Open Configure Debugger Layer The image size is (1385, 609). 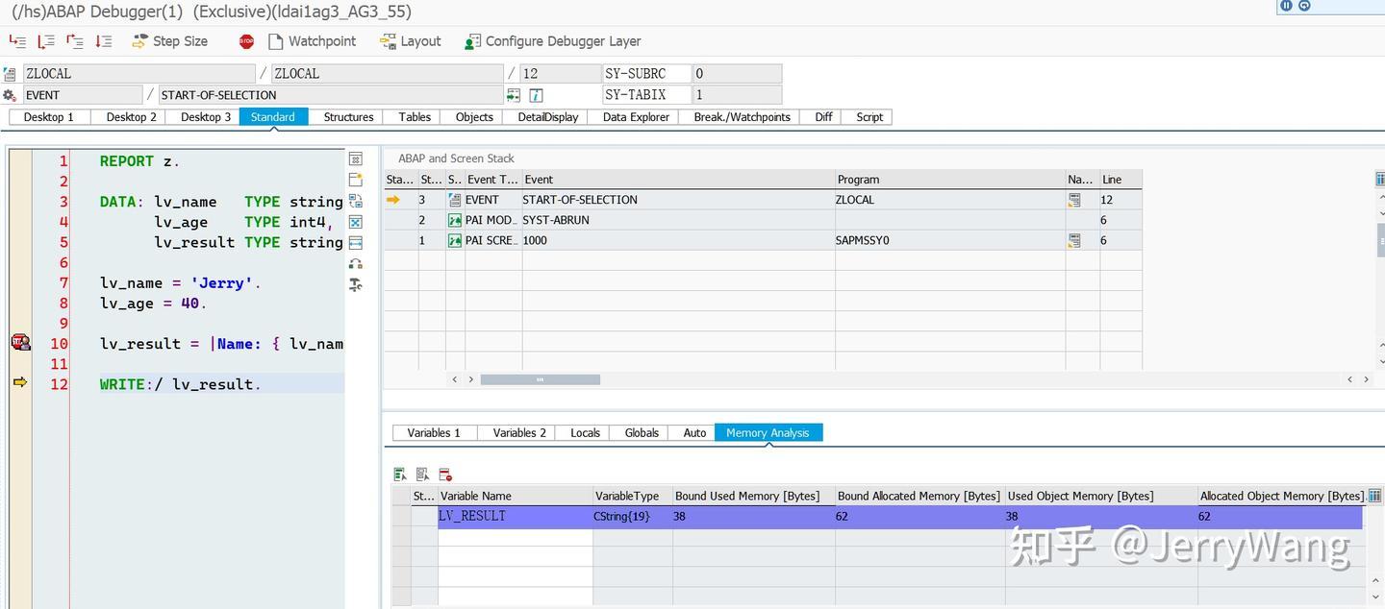click(553, 41)
